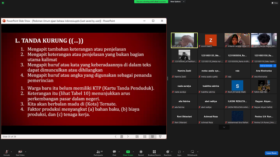Click the slide heading 'L. TANDA KURUNG'

tap(49, 41)
